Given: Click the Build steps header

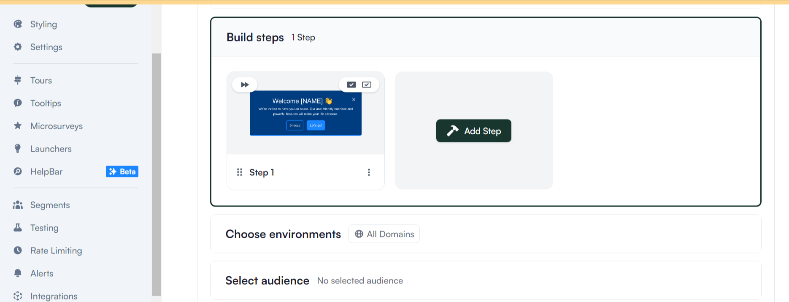Looking at the screenshot, I should [x=255, y=37].
